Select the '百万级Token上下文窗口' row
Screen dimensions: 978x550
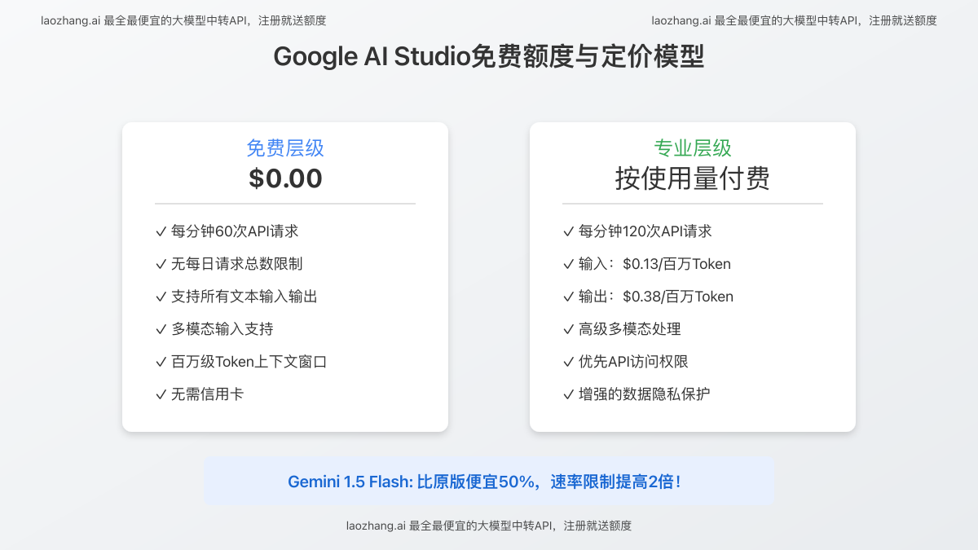point(241,362)
